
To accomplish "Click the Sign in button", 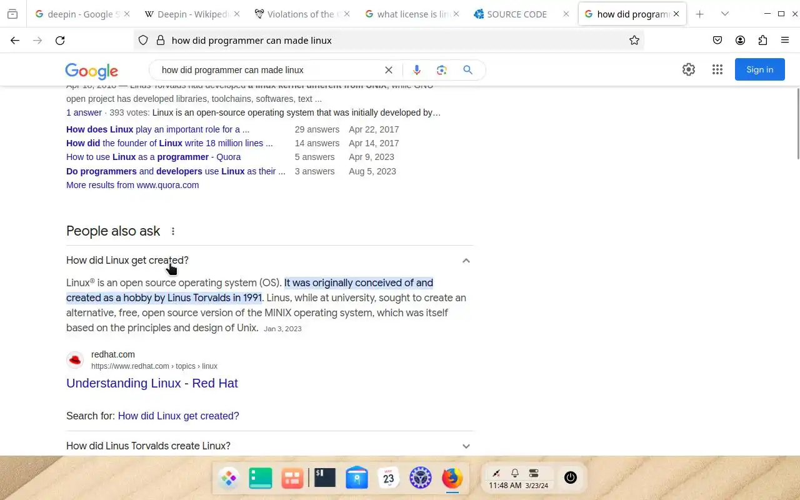I will [759, 69].
